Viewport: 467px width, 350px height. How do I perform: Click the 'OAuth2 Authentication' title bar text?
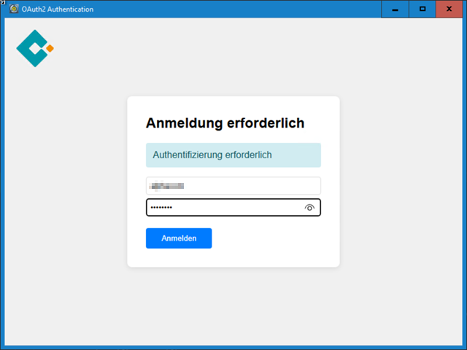coord(58,9)
